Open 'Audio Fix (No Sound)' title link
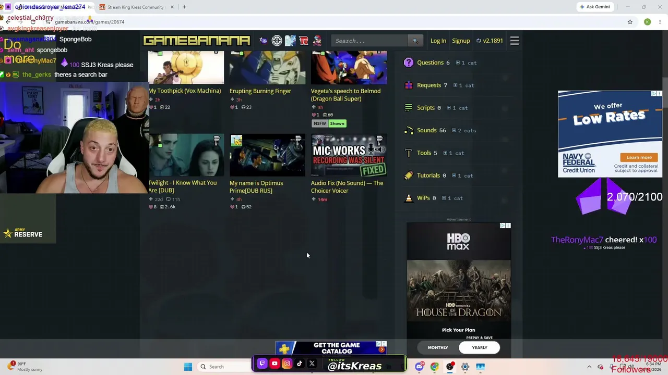This screenshot has width=668, height=375. [x=347, y=186]
